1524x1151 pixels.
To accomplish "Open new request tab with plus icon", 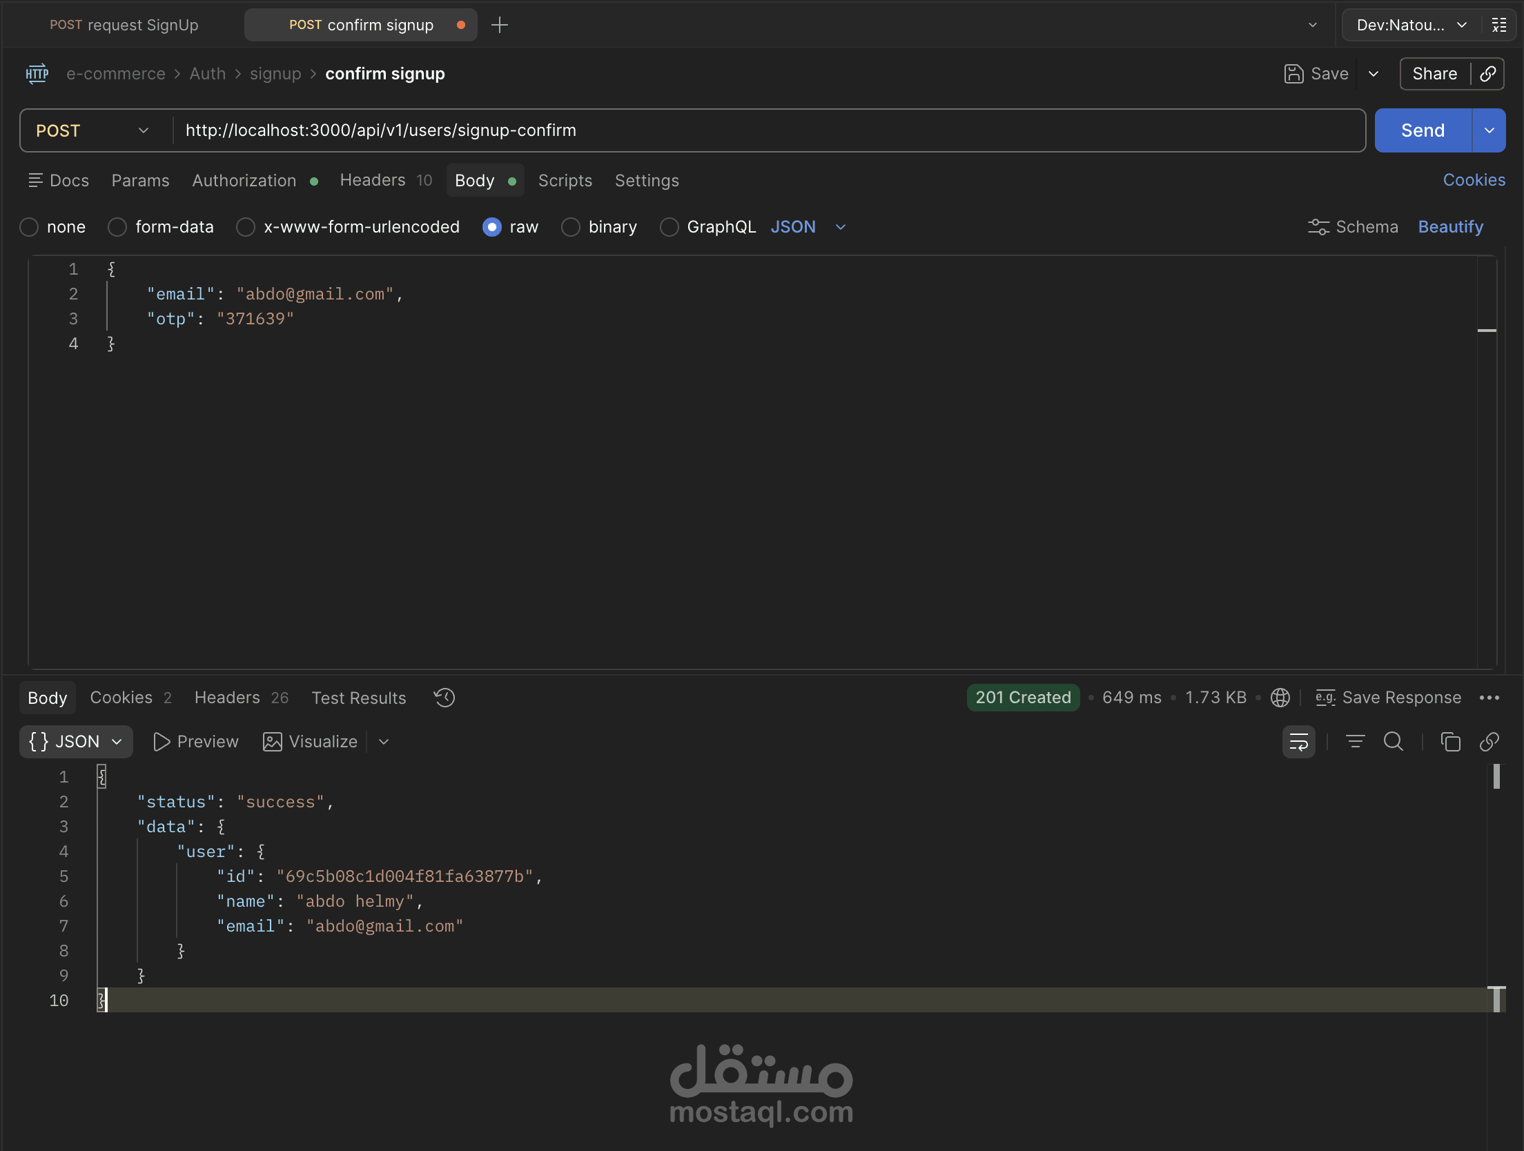I will click(x=499, y=26).
